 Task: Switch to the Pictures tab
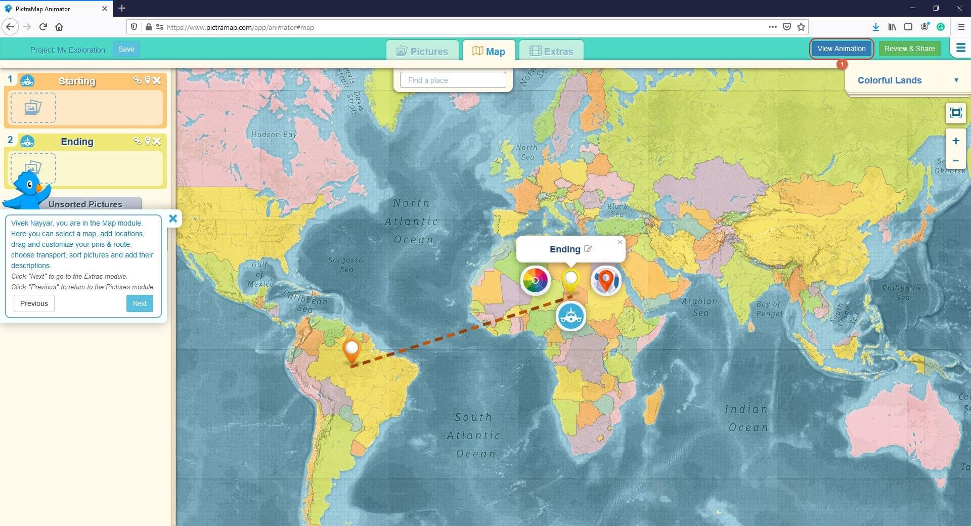423,51
